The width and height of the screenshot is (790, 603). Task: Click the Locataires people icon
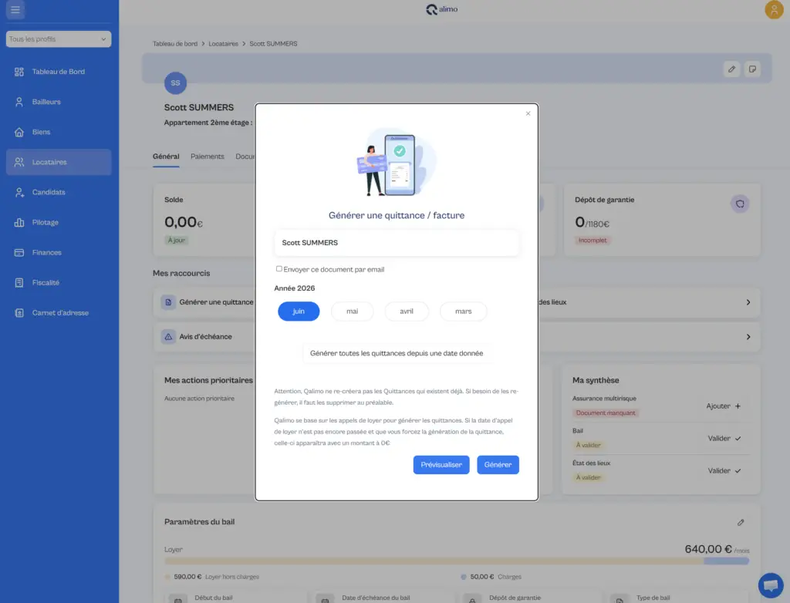coord(19,162)
